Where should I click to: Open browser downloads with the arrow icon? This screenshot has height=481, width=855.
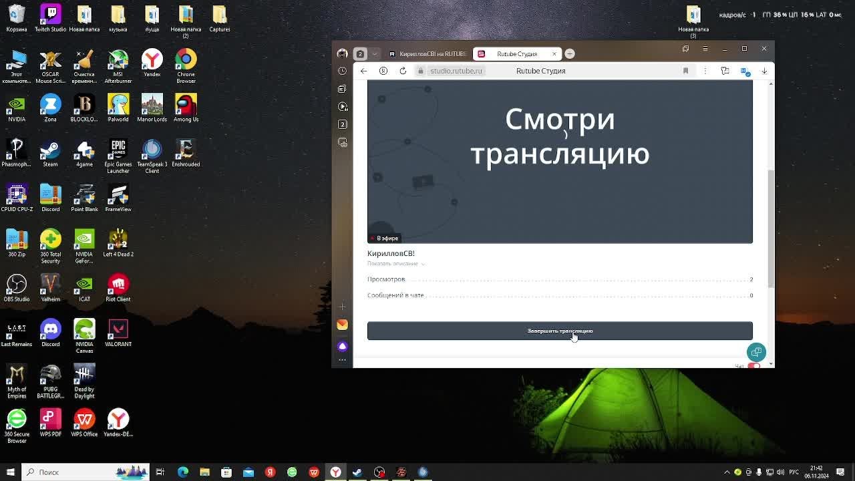[764, 71]
